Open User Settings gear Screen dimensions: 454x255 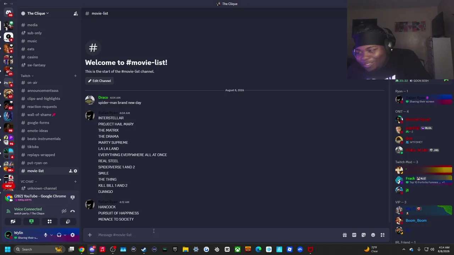(x=72, y=235)
